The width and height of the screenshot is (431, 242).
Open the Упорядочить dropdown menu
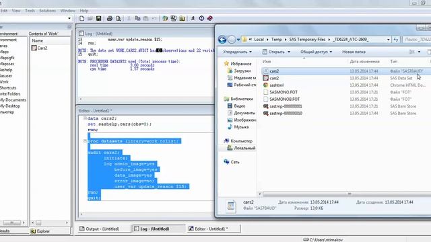coord(237,52)
